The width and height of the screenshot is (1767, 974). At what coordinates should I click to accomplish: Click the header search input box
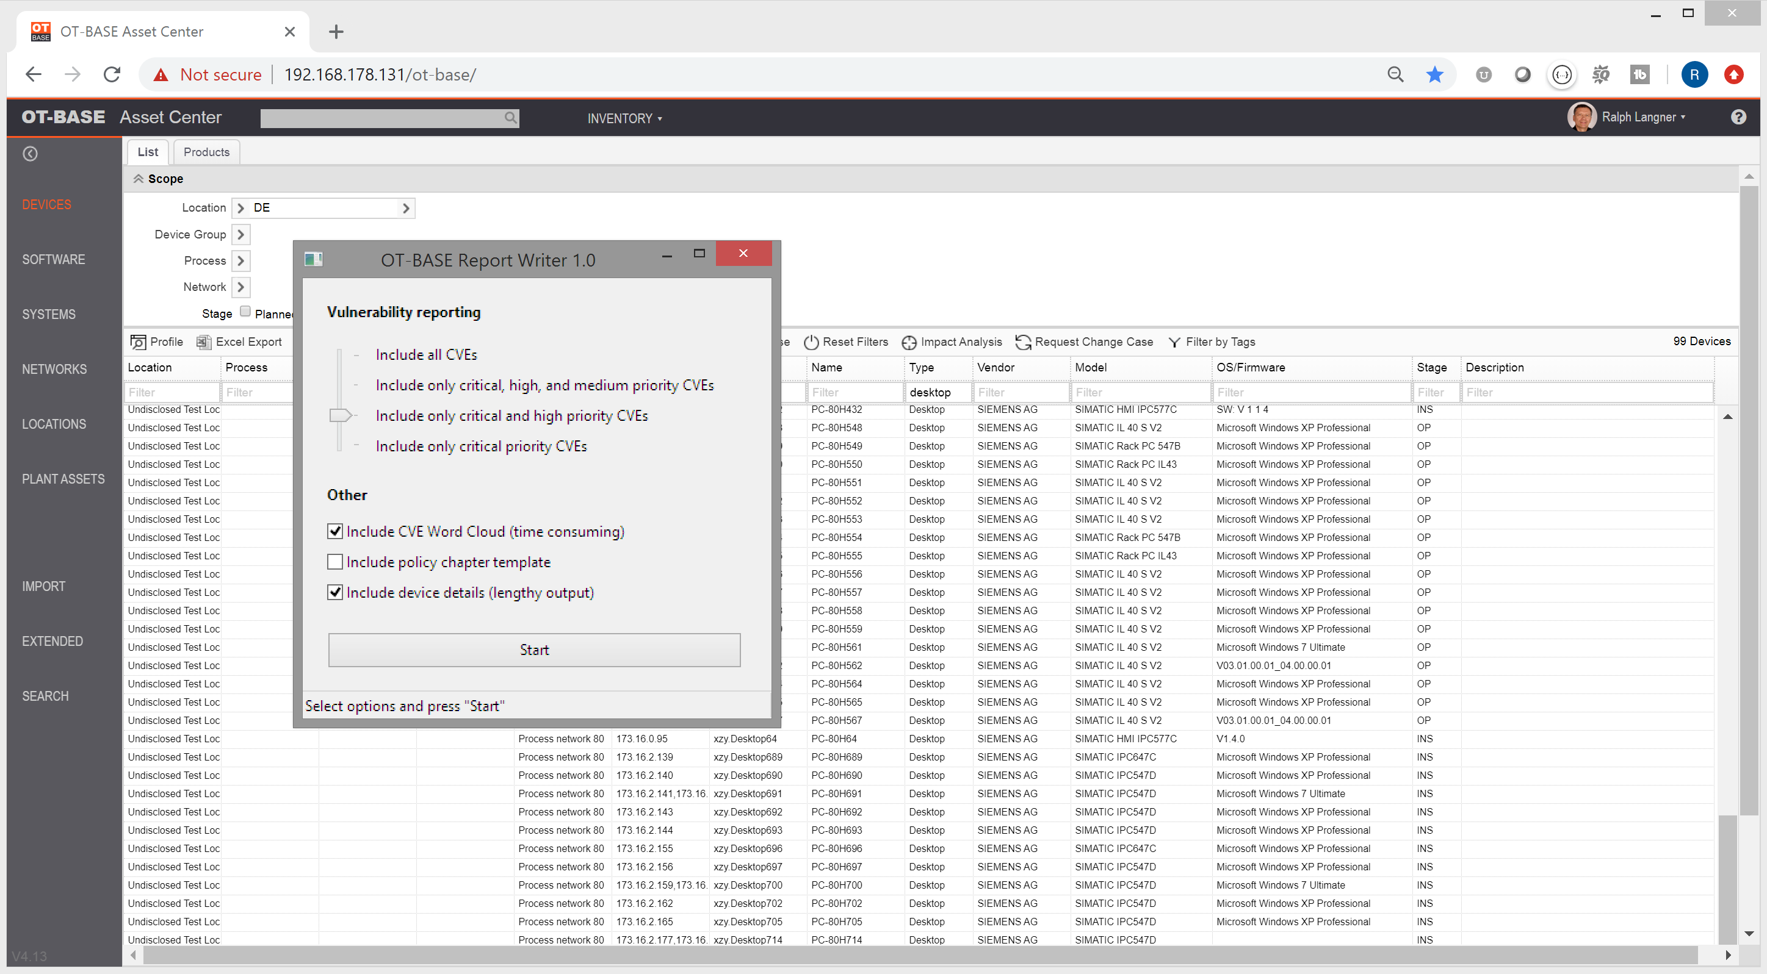(x=389, y=118)
